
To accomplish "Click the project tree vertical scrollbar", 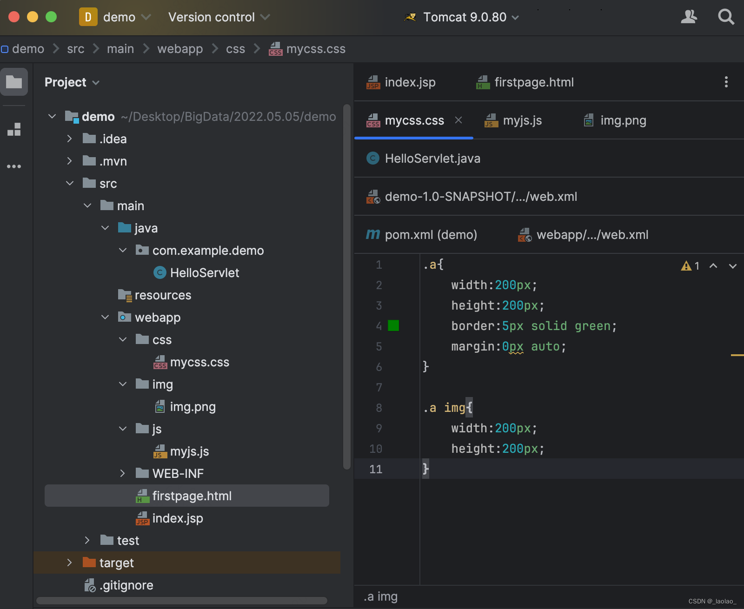I will point(346,287).
